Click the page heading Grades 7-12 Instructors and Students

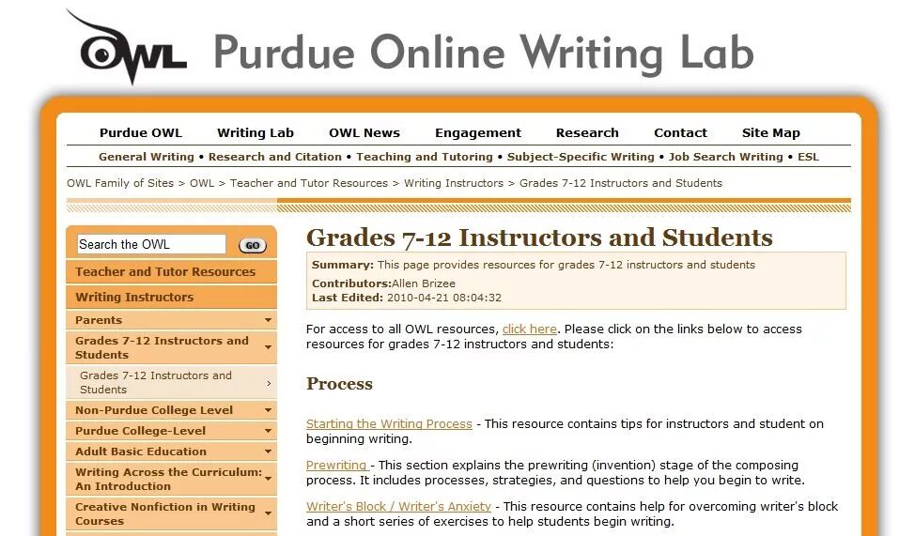coord(539,237)
